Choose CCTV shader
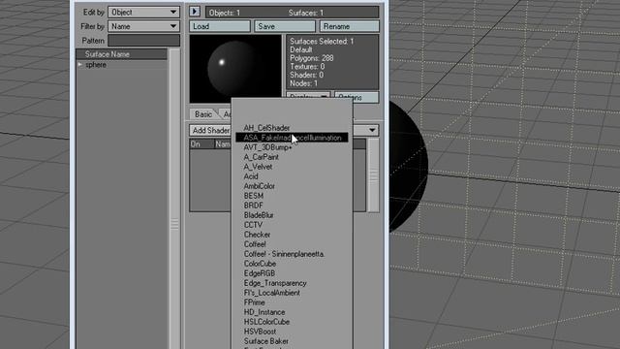Viewport: 620px width, 349px height. (253, 225)
